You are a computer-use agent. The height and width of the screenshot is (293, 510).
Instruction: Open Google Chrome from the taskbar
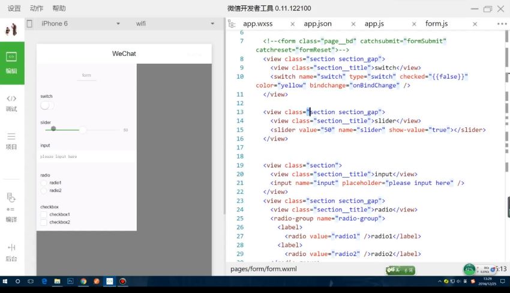click(x=83, y=281)
